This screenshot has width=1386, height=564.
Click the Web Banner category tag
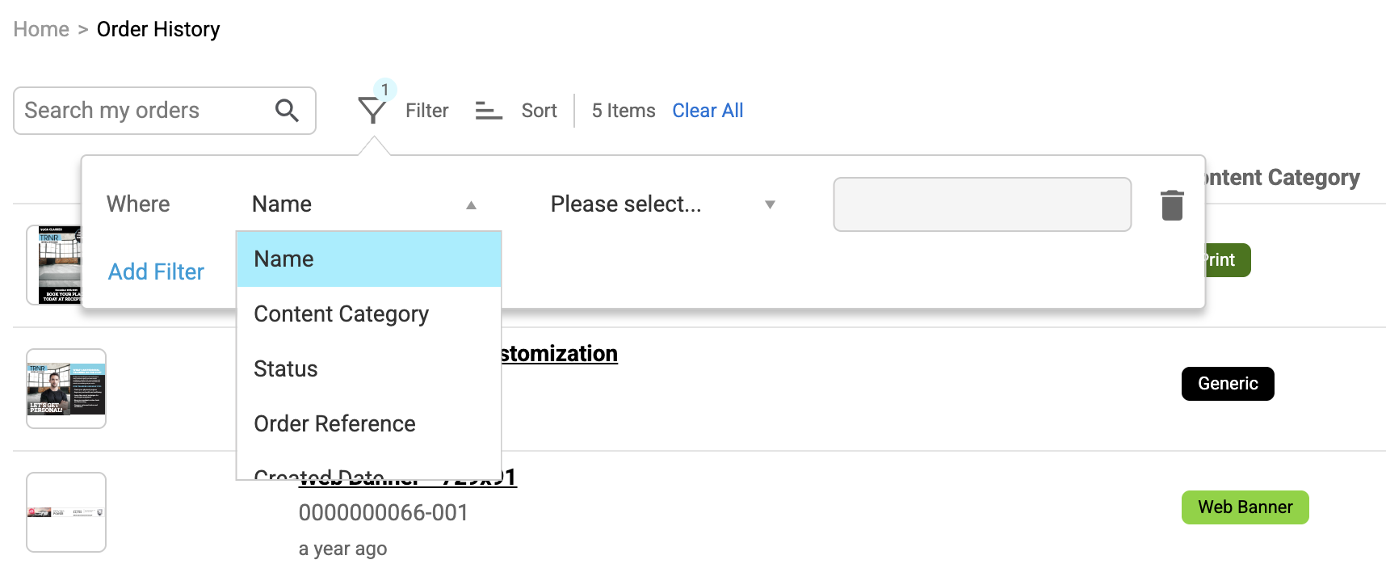[x=1245, y=507]
